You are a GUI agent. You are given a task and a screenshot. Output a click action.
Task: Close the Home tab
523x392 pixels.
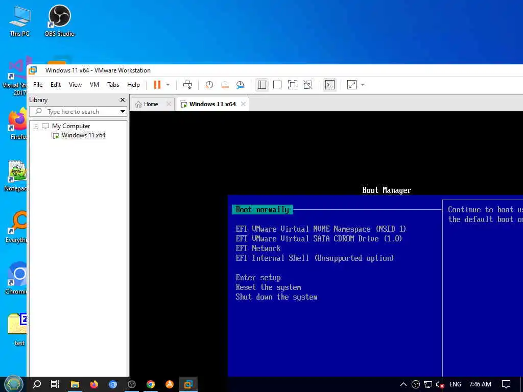tap(169, 104)
